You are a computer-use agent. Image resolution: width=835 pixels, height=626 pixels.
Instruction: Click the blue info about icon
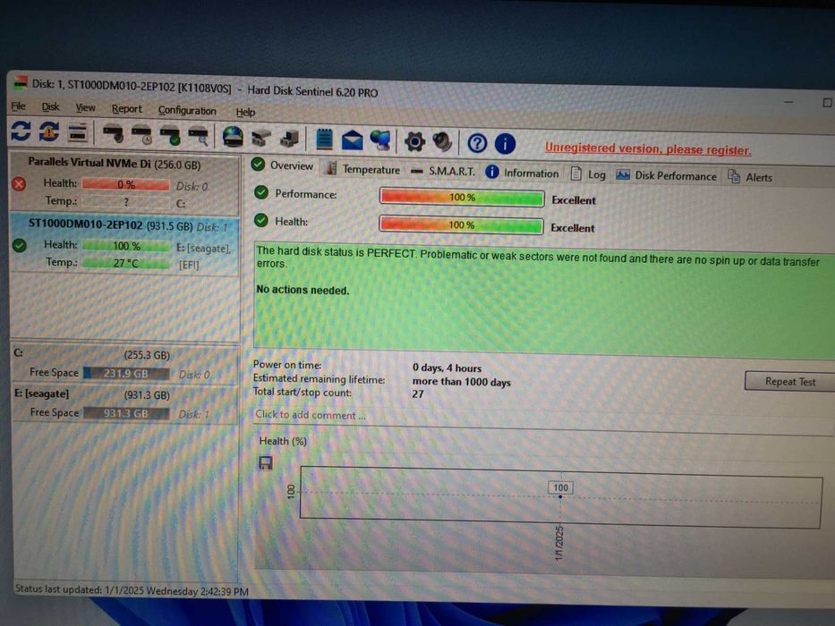pyautogui.click(x=505, y=144)
